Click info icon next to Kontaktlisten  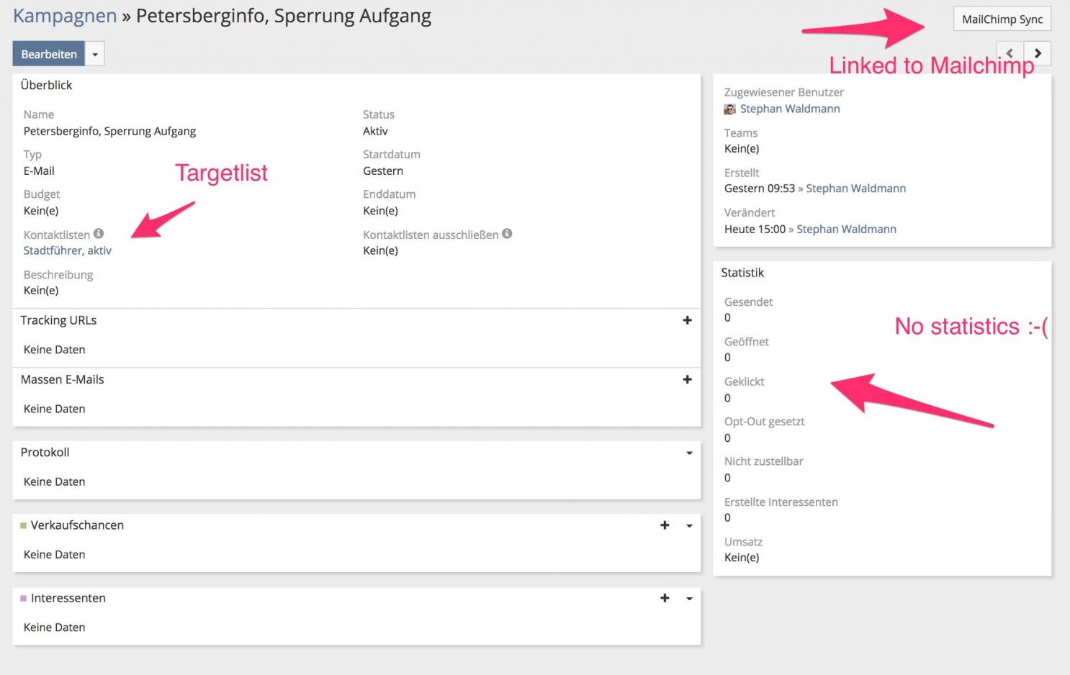(x=99, y=234)
